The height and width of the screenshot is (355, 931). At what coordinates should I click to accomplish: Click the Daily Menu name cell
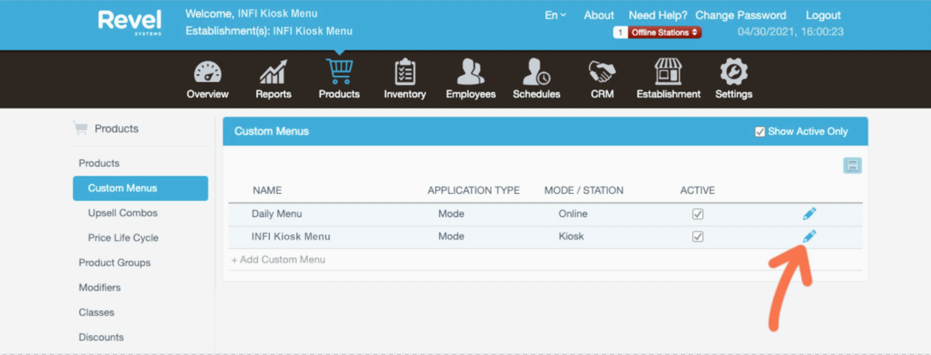click(277, 214)
